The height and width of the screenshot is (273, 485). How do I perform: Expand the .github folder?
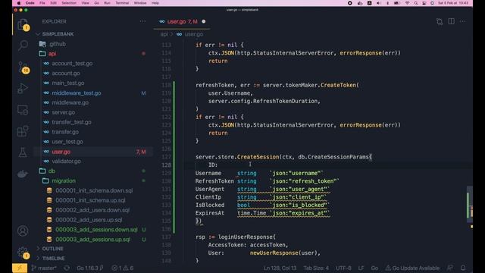click(58, 44)
